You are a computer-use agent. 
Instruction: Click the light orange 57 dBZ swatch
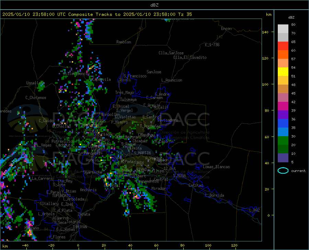(283, 63)
